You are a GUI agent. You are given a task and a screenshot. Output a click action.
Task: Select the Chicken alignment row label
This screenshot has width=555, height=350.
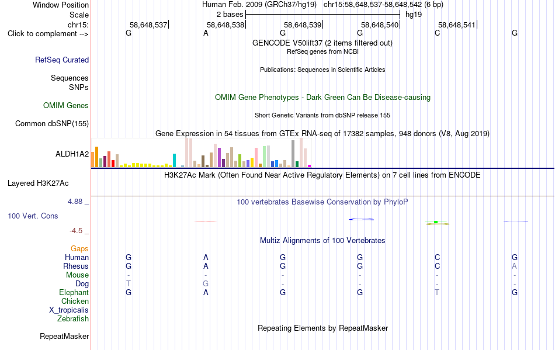point(75,301)
